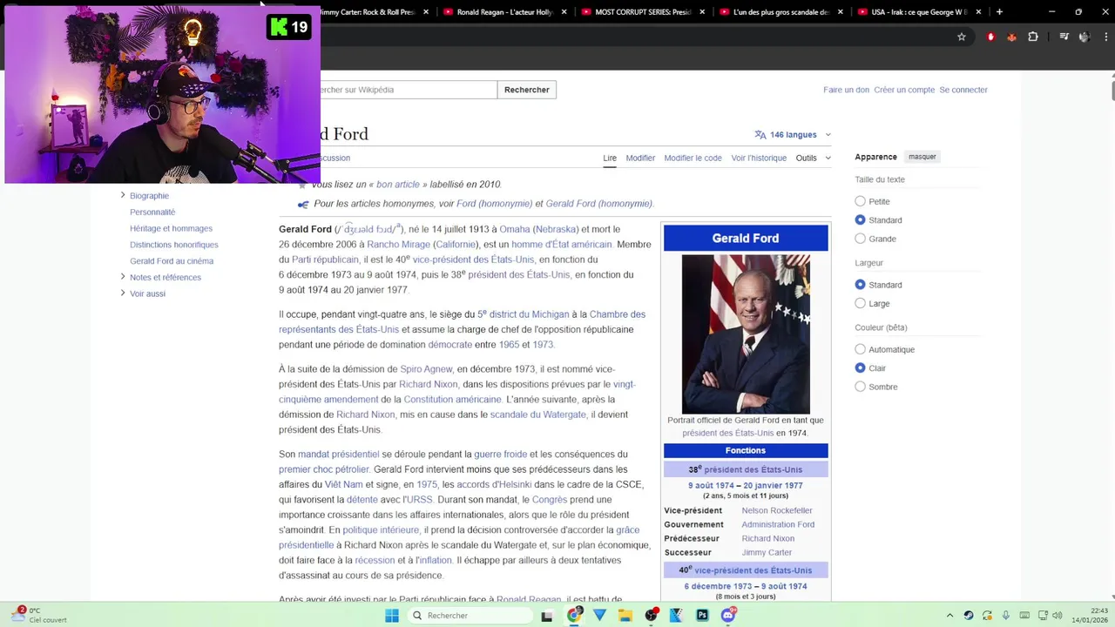Show hidden system tray icons
The image size is (1115, 627).
tap(949, 616)
